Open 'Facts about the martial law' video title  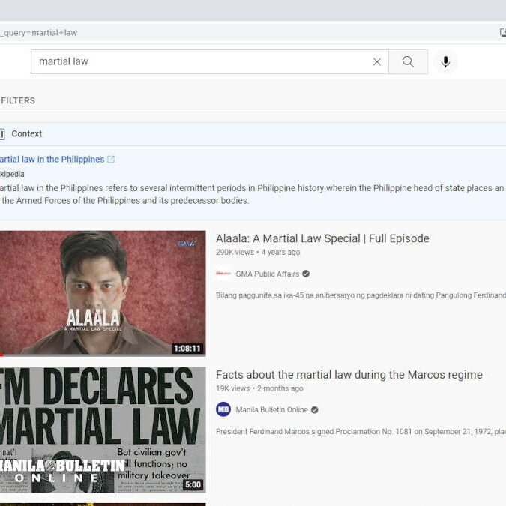pos(349,375)
